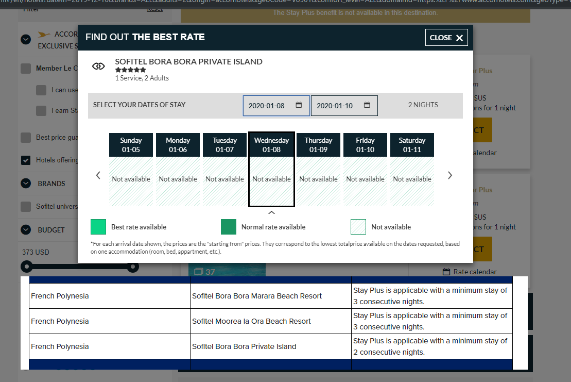Click the Normal rate available dark green swatch
Screen dimensions: 571x382
tap(228, 227)
